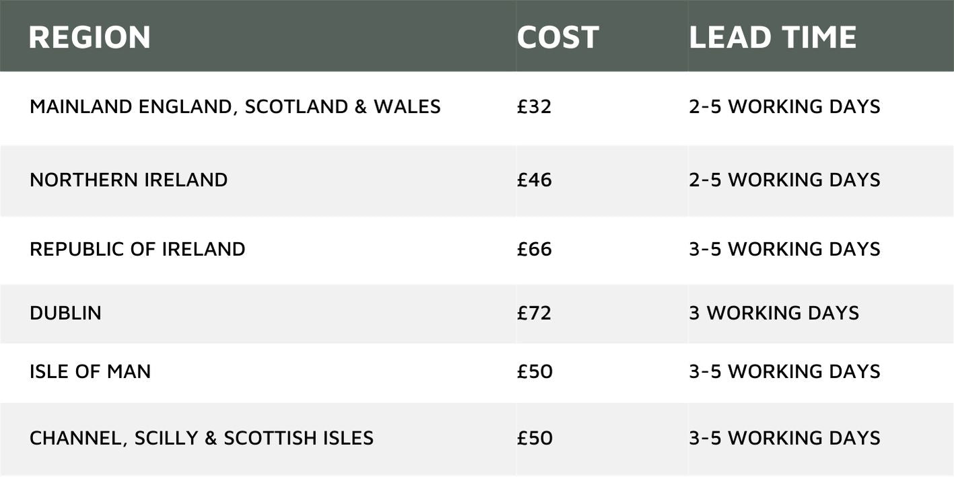954x477 pixels.
Task: Click the £32 cost cell
Action: [x=535, y=107]
